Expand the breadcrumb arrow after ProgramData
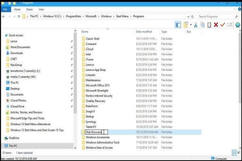 click(83, 17)
